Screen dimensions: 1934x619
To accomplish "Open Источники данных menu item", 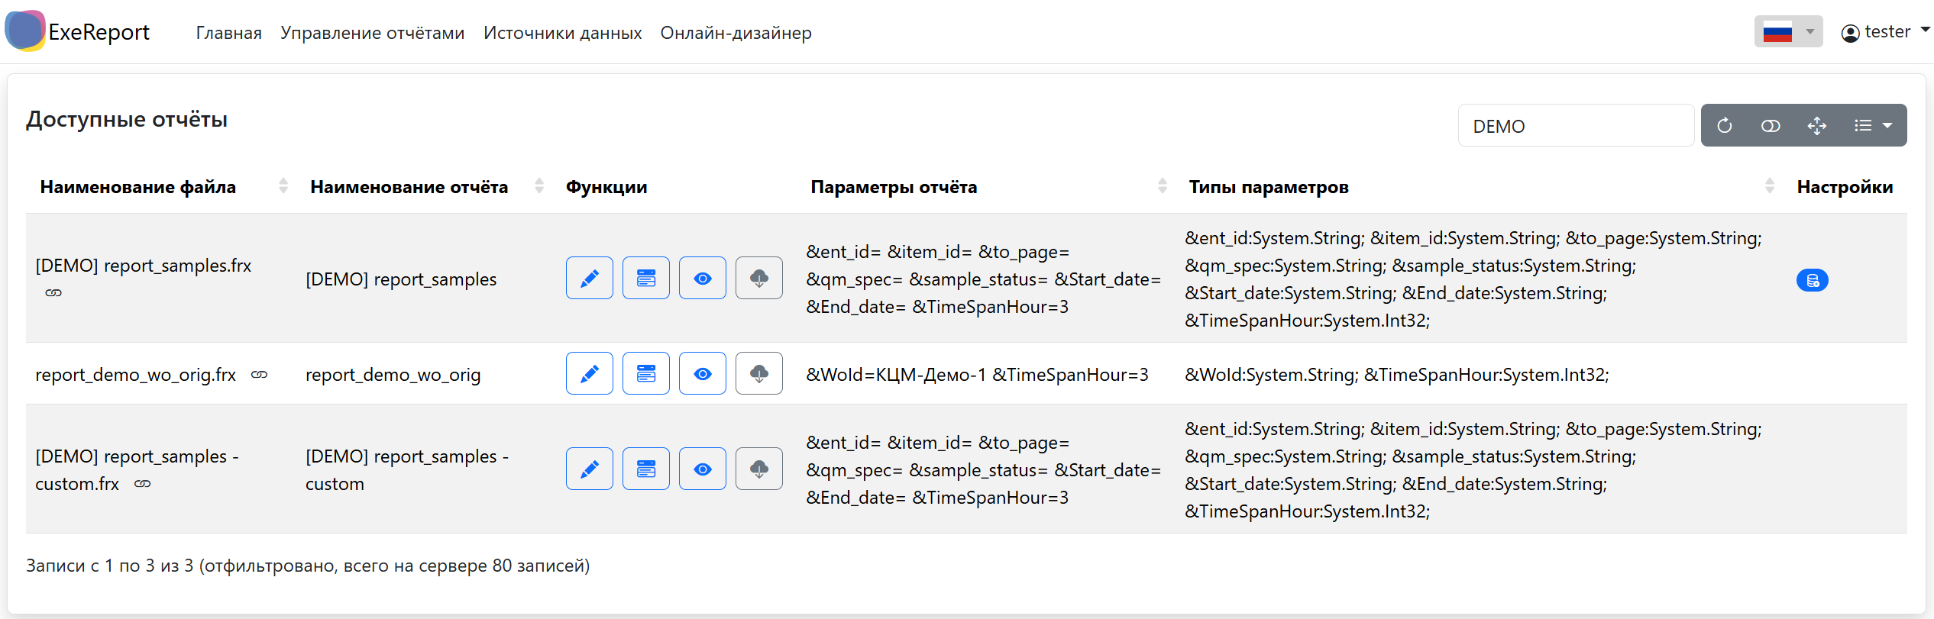I will point(562,33).
